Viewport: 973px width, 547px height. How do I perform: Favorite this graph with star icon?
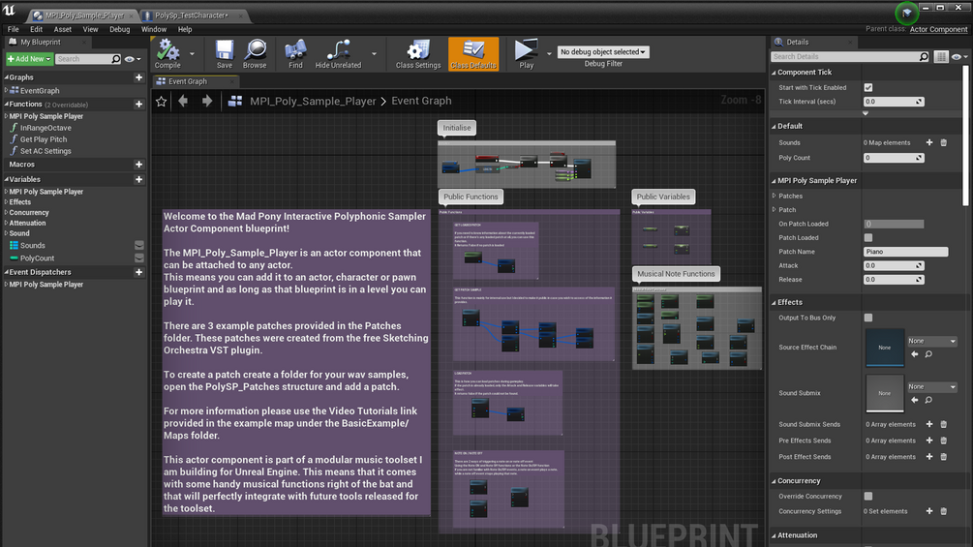[x=162, y=101]
